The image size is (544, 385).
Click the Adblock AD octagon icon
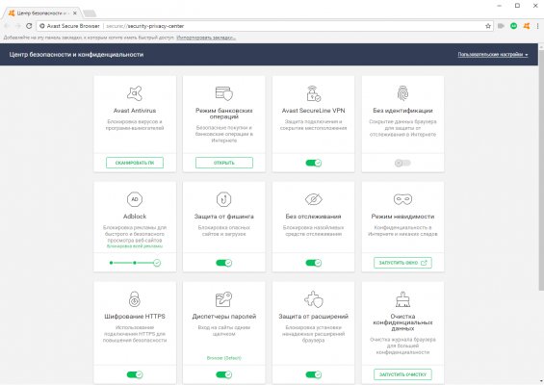coord(135,199)
